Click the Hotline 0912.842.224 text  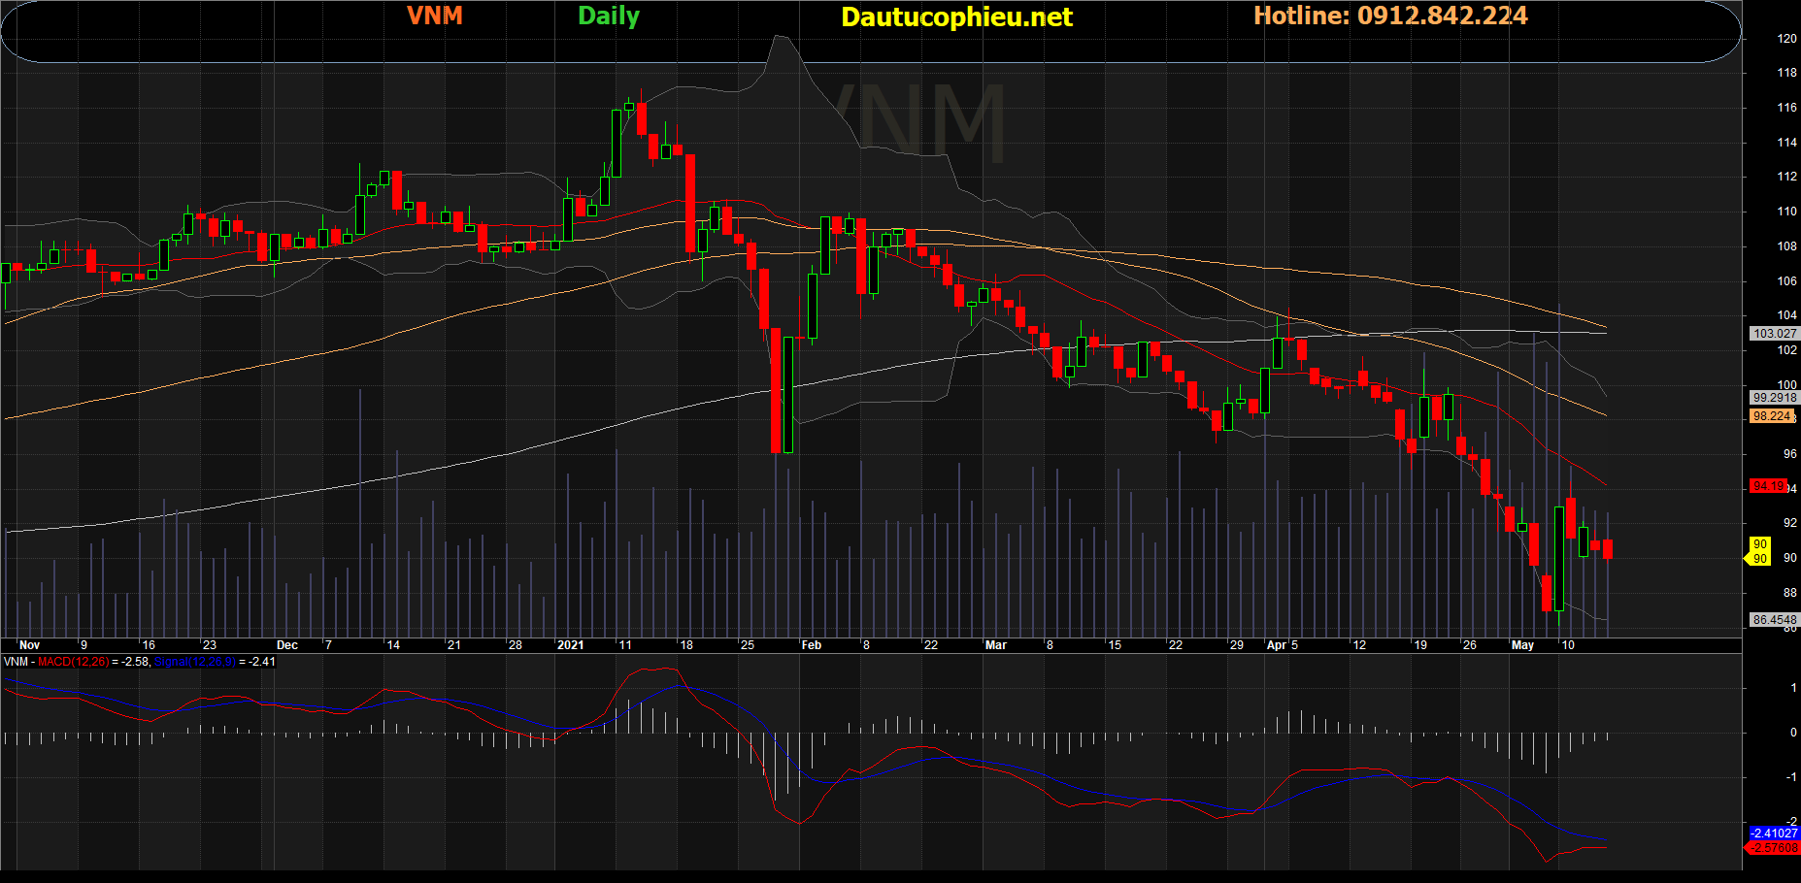point(1390,16)
